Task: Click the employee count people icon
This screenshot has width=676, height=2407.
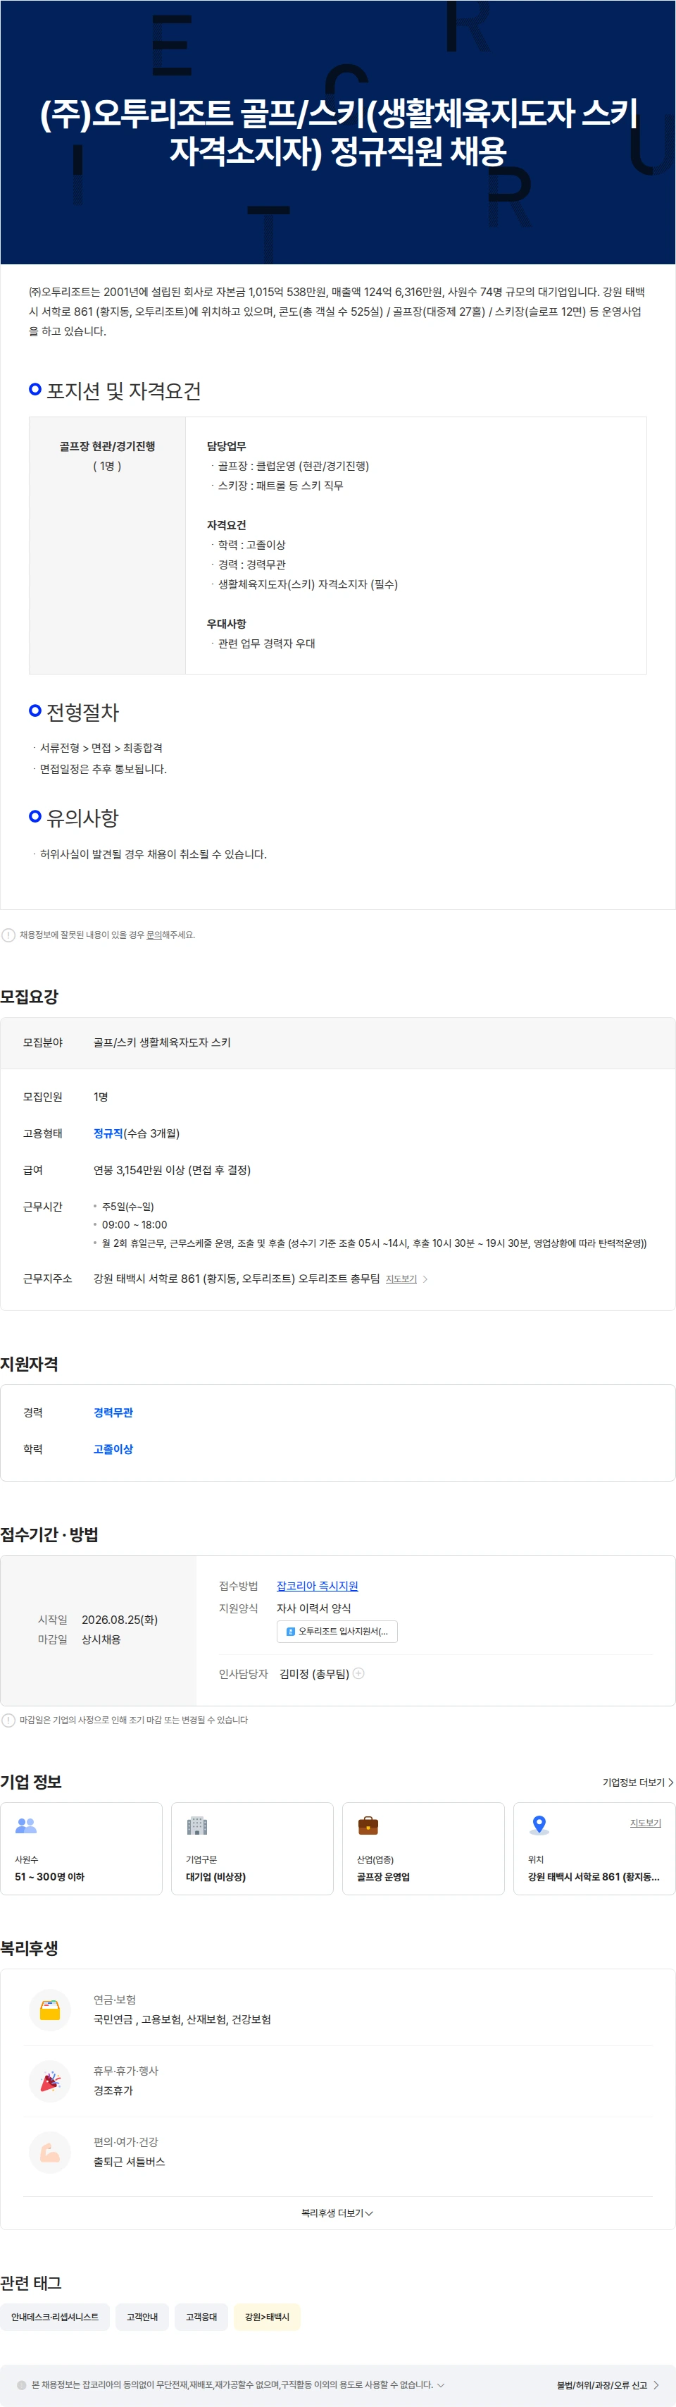Action: click(26, 1825)
